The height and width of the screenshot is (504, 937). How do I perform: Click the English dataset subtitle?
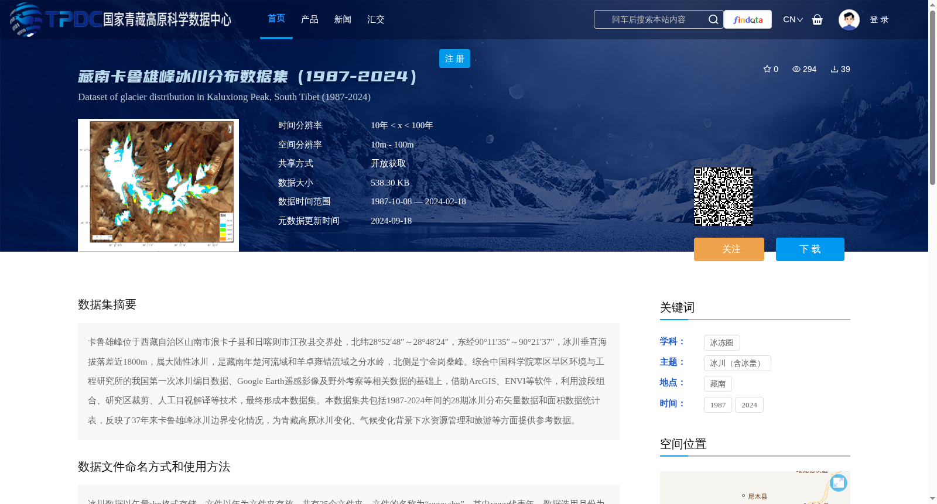[224, 97]
